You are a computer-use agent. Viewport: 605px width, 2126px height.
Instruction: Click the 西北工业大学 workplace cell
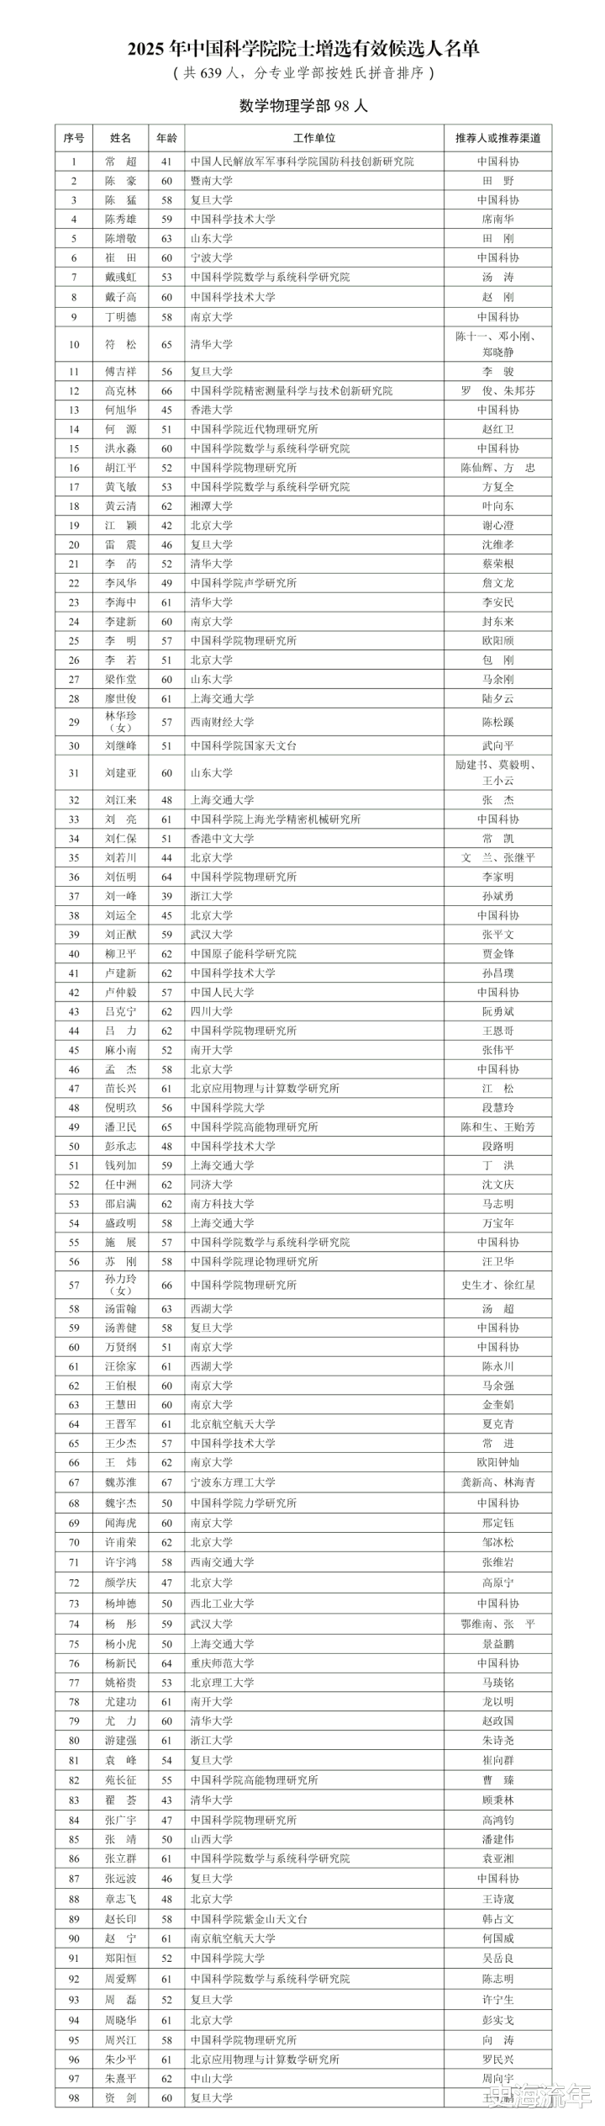pyautogui.click(x=222, y=1604)
